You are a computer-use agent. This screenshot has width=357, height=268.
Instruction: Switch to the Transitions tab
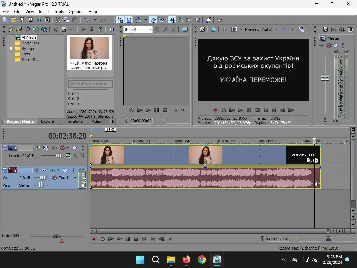73,121
